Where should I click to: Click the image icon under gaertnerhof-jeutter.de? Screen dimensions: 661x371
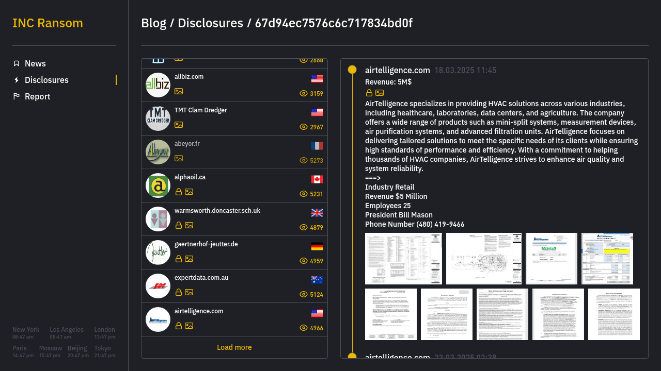189,259
